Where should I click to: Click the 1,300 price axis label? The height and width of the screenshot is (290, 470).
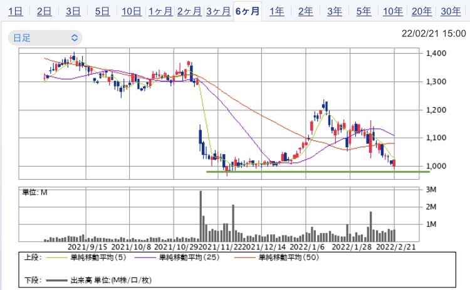tap(436, 81)
